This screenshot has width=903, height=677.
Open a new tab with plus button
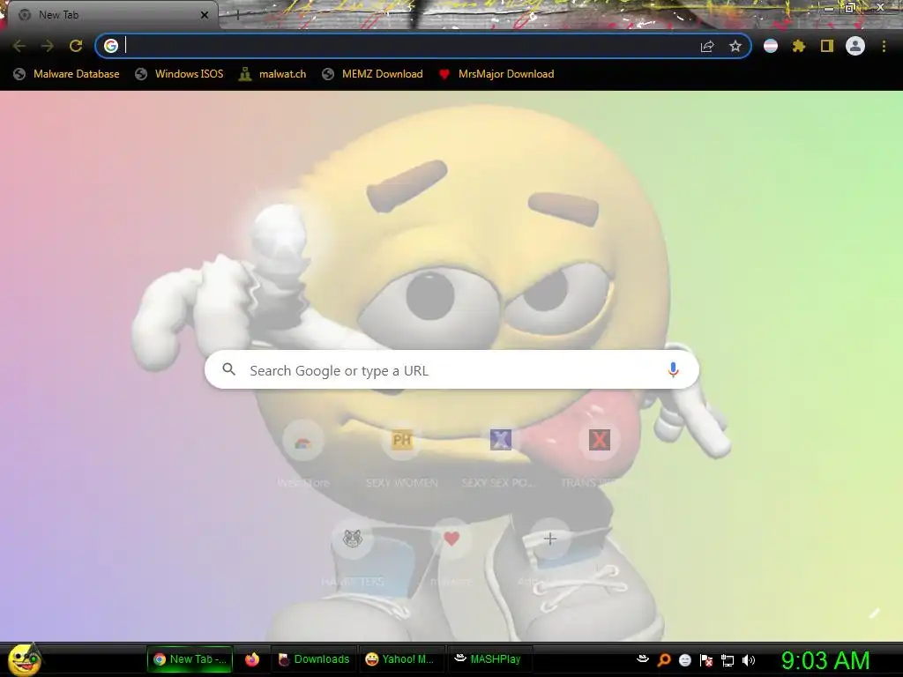click(237, 15)
